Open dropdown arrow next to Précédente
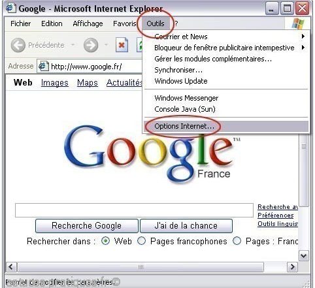The width and height of the screenshot is (315, 288). [73, 45]
